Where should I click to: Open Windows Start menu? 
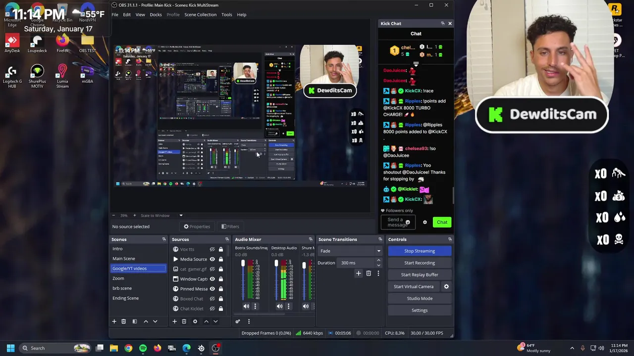pos(10,348)
